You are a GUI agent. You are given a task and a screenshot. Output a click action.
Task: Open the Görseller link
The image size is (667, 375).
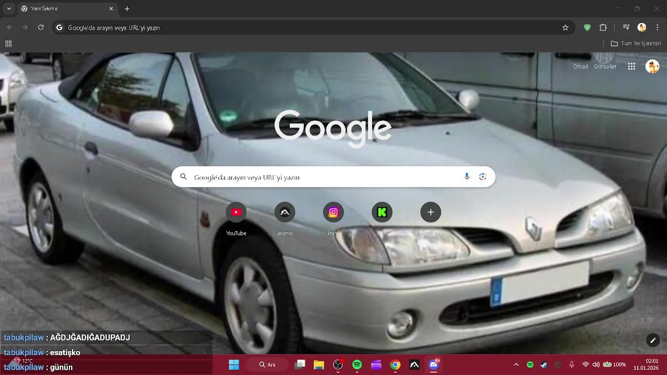[x=606, y=67]
